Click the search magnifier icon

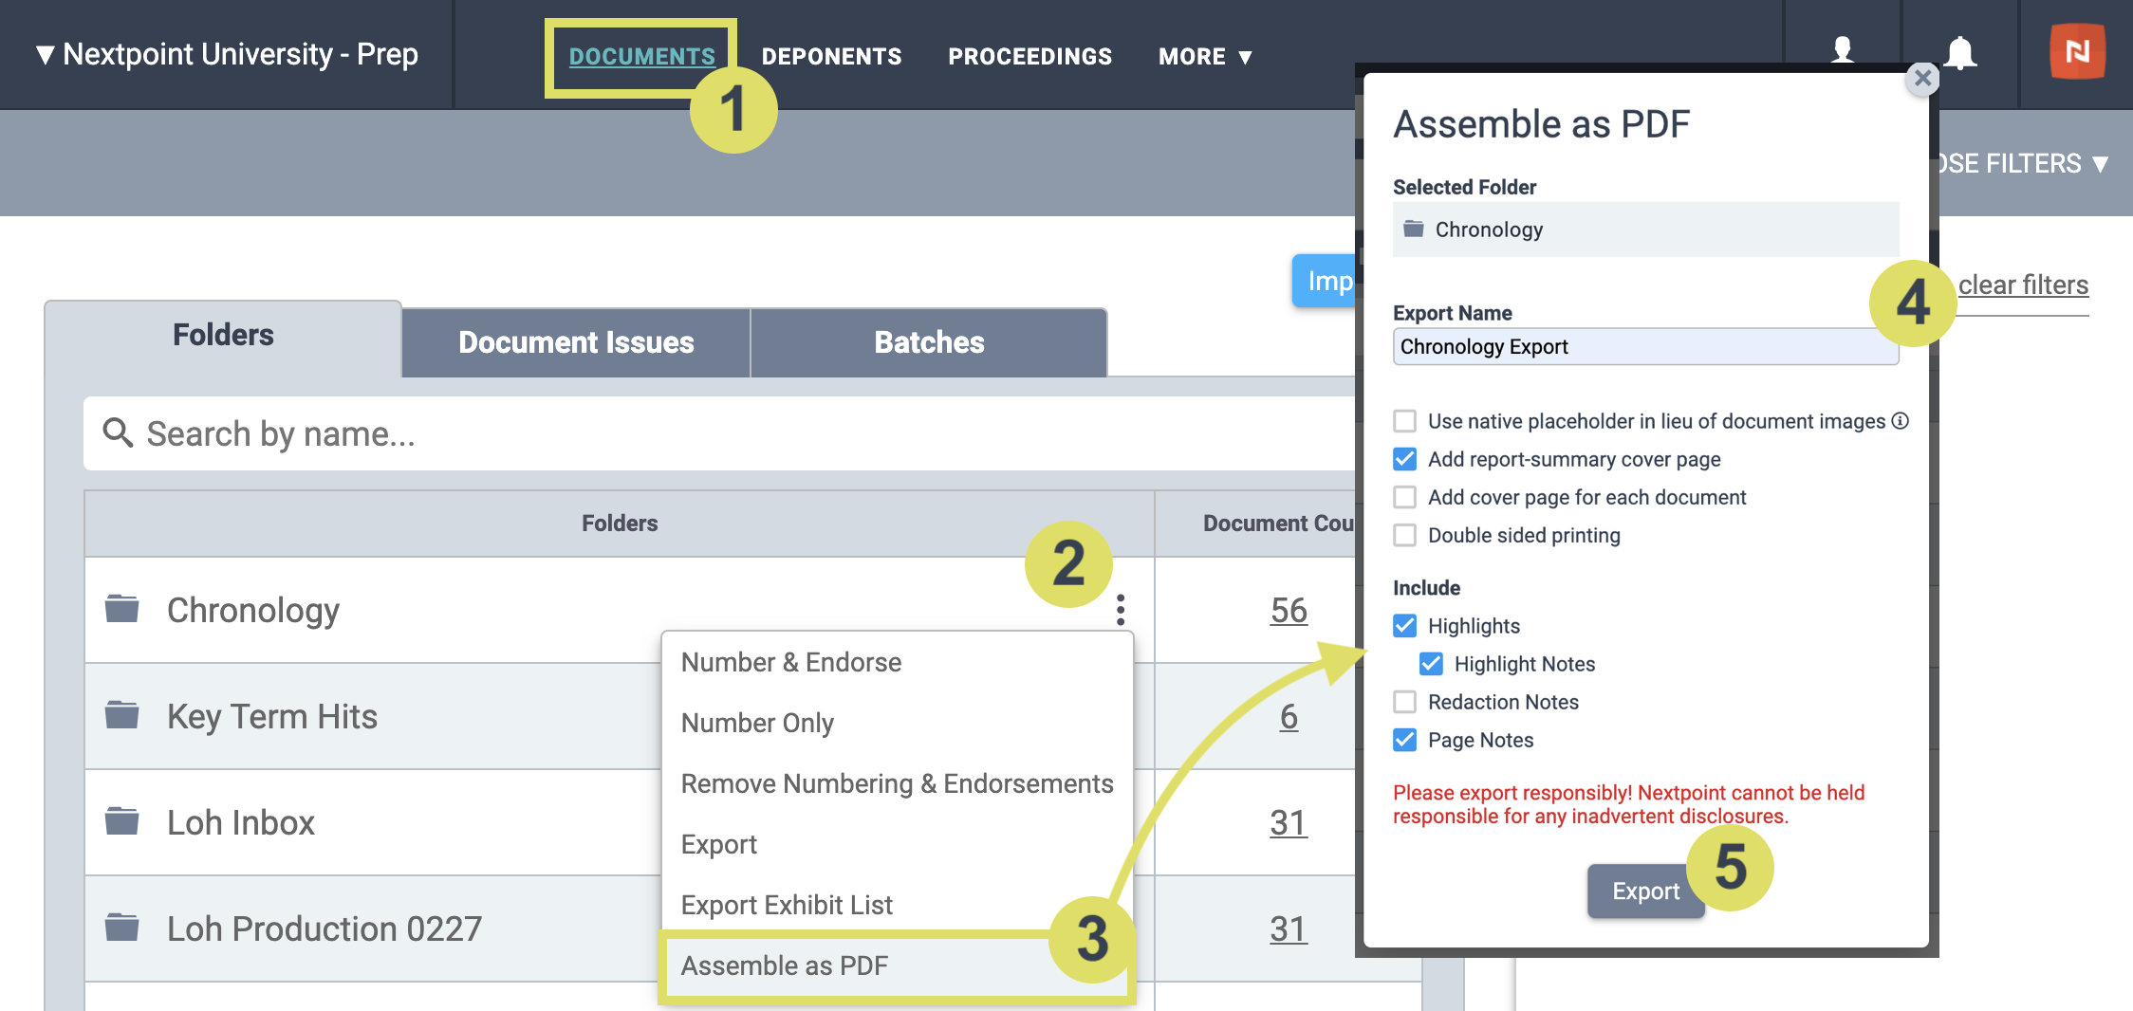(118, 432)
